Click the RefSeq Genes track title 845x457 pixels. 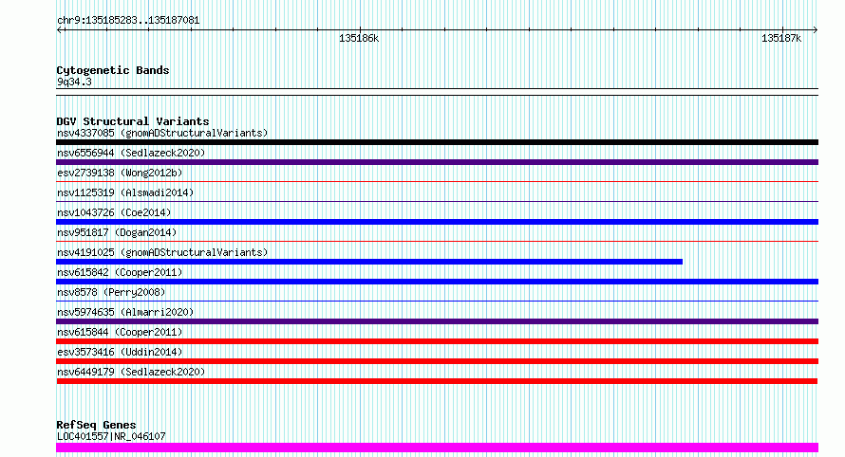click(96, 425)
